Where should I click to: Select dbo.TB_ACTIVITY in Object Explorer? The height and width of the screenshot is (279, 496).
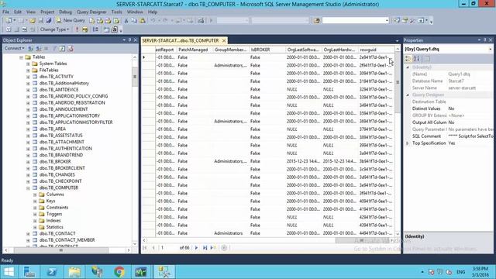(56, 77)
